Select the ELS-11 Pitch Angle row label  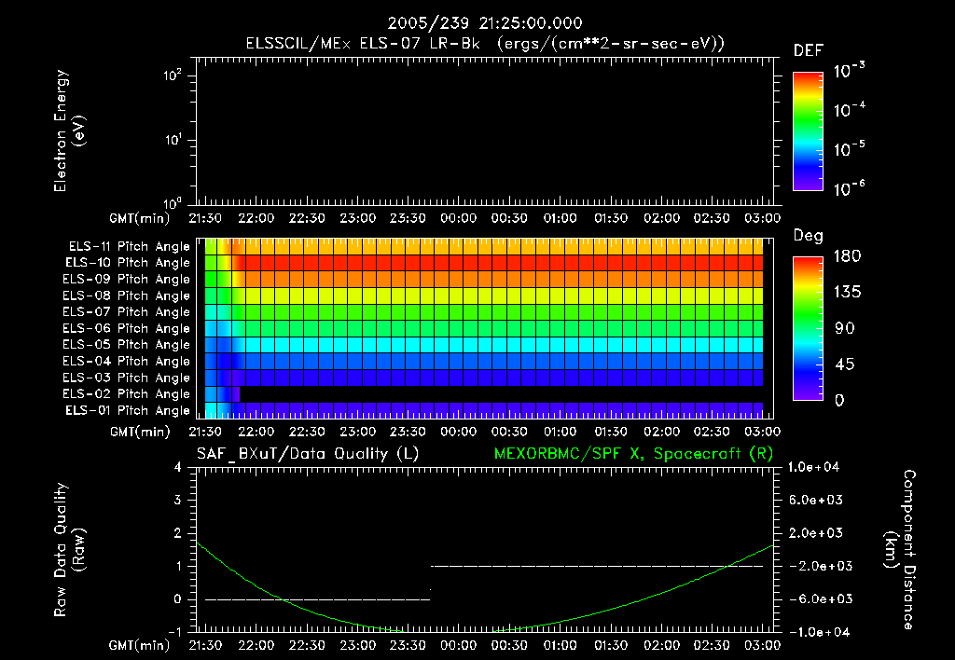coord(129,247)
